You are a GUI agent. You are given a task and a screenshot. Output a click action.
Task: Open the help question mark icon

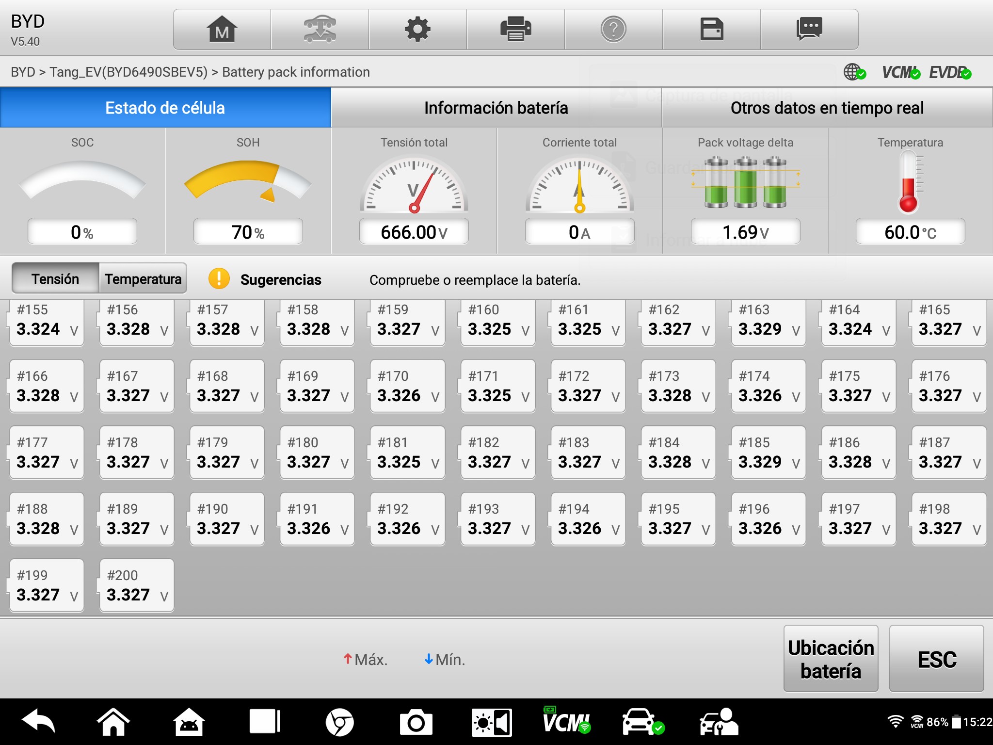point(613,30)
